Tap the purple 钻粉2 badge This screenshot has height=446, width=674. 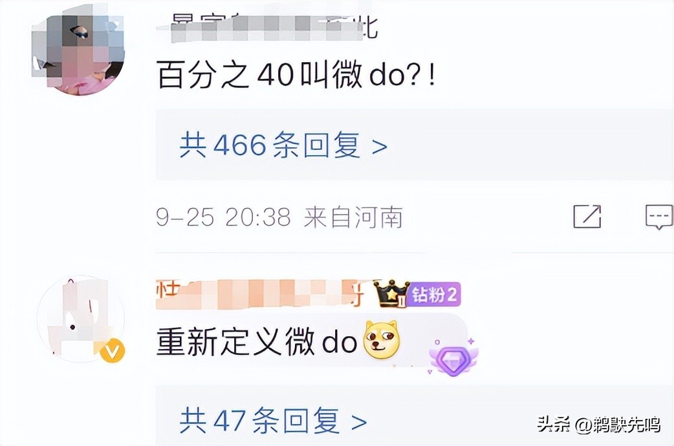pyautogui.click(x=433, y=295)
